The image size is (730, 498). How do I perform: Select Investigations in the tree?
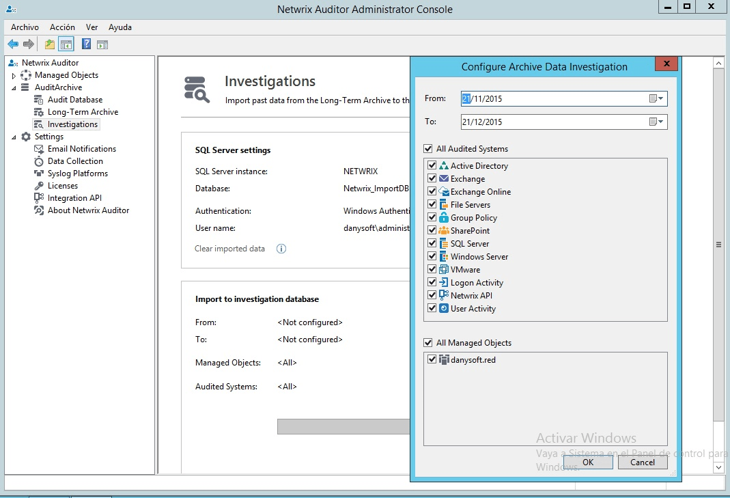(x=72, y=124)
